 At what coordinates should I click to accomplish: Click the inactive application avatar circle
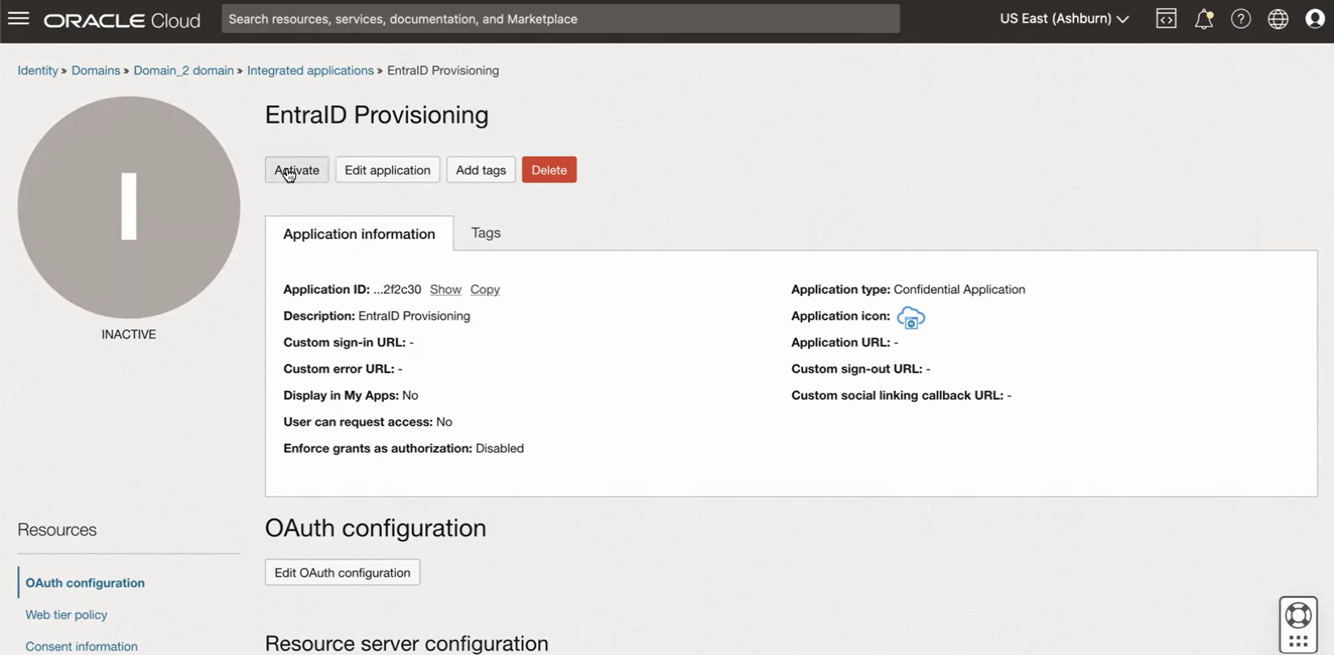point(128,208)
